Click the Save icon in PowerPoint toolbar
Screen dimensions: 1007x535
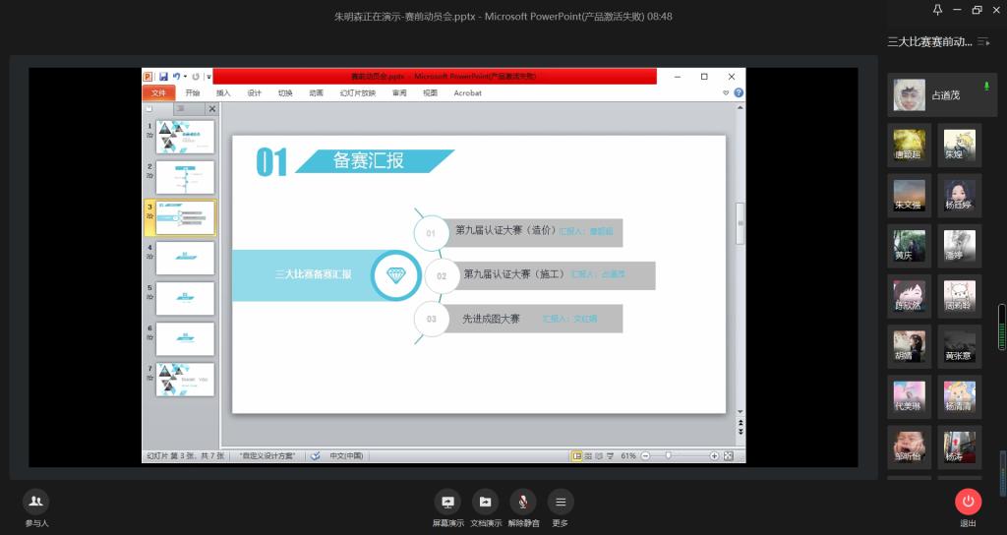(163, 76)
